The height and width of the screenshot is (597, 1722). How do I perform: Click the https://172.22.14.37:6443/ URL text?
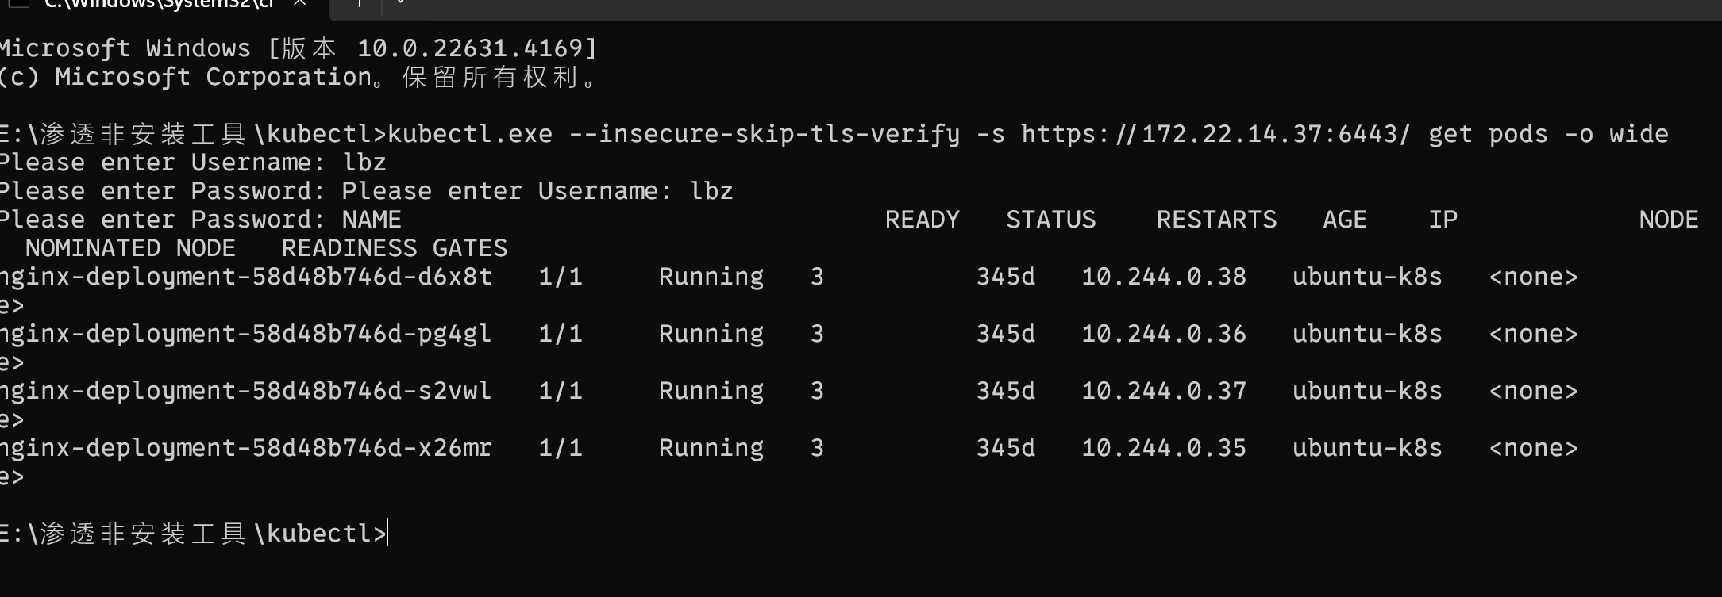(1215, 134)
